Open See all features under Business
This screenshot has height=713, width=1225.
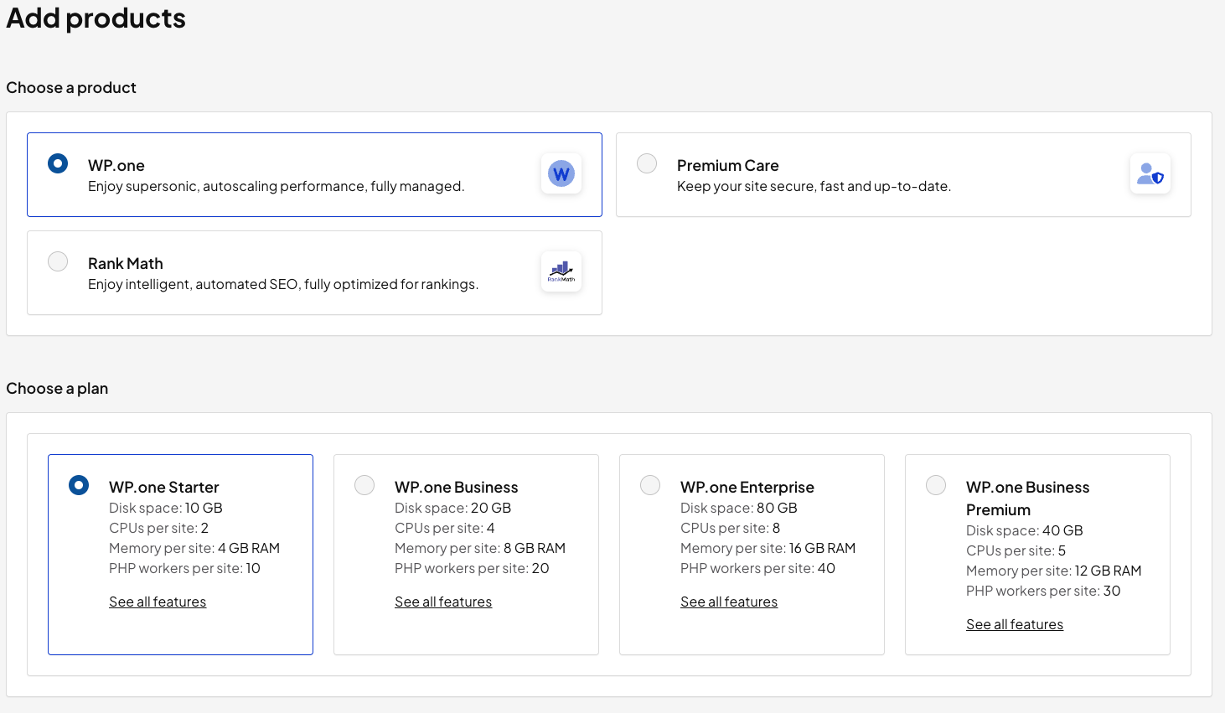point(443,601)
